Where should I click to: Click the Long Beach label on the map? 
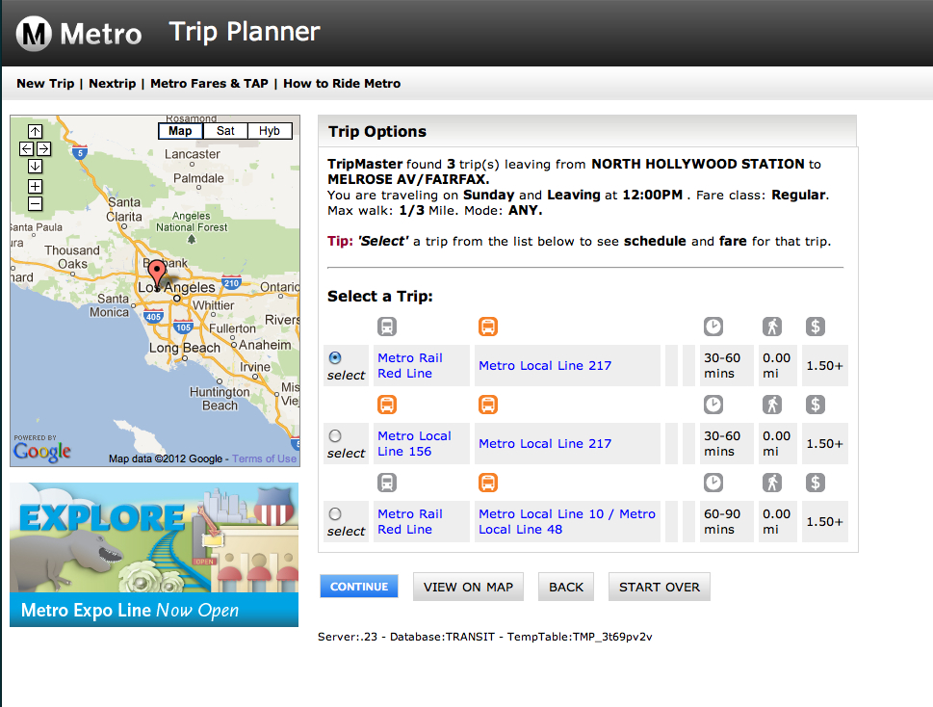(185, 348)
